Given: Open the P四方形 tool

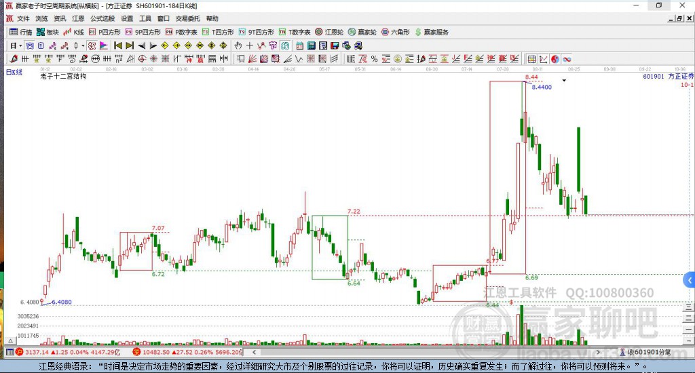Looking at the screenshot, I should point(105,32).
